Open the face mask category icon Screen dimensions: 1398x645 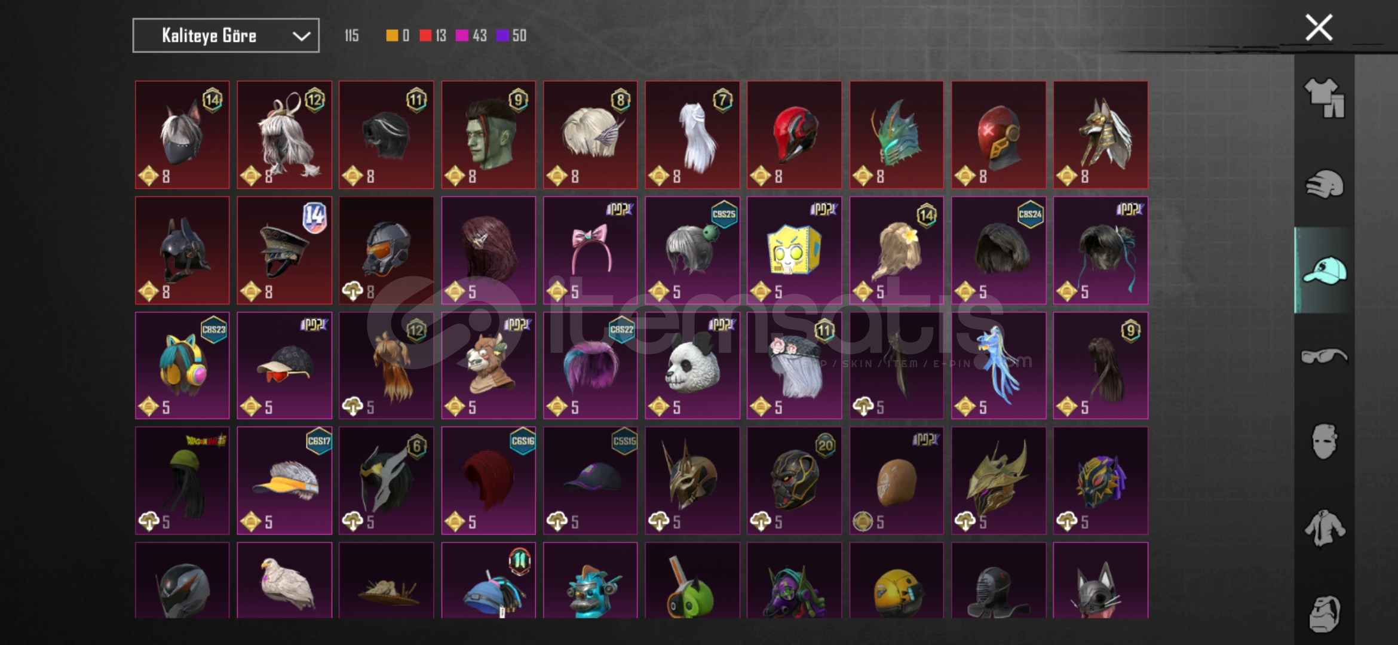1324,442
